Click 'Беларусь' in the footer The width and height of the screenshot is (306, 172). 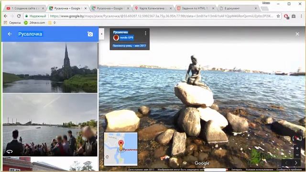click(x=237, y=170)
